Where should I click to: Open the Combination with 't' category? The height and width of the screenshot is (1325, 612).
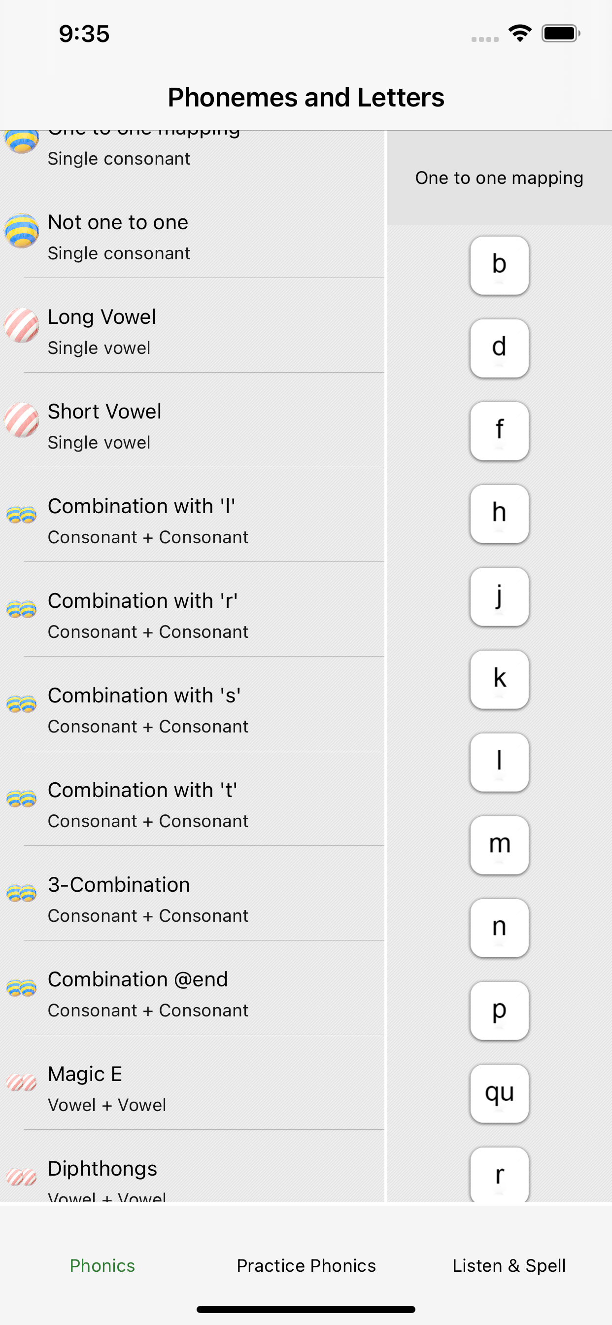[x=192, y=798]
